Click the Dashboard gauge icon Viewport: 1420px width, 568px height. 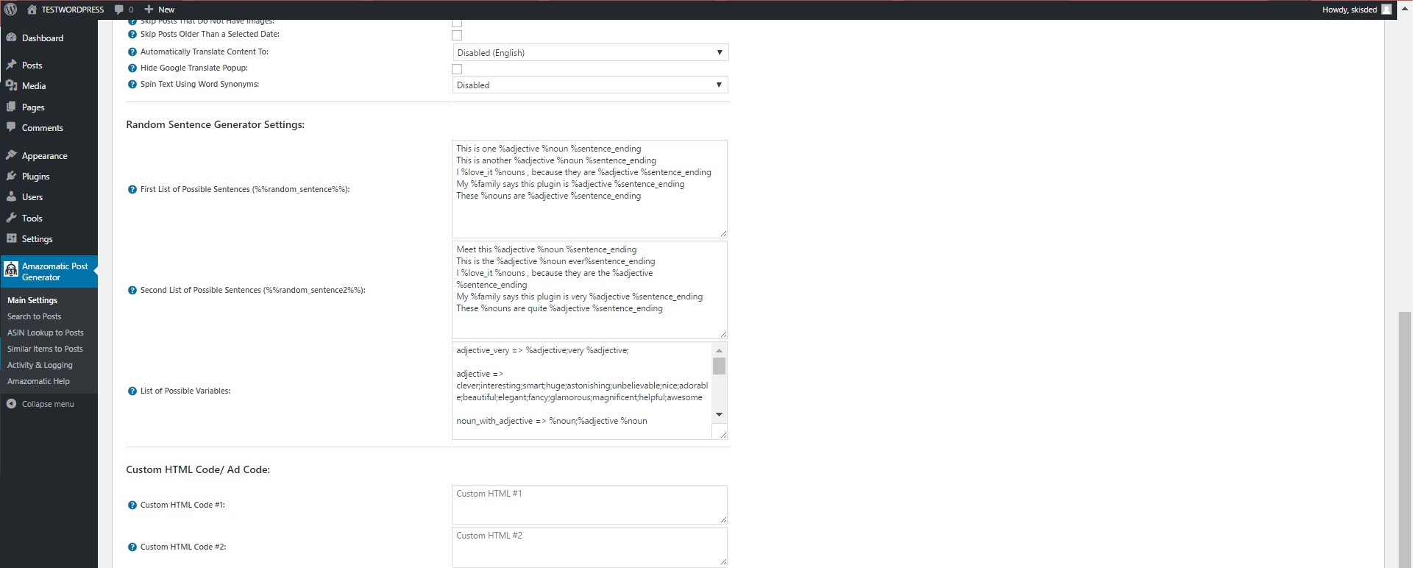[11, 38]
